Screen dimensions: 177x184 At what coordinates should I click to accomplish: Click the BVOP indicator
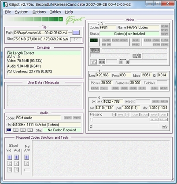coord(124,40)
